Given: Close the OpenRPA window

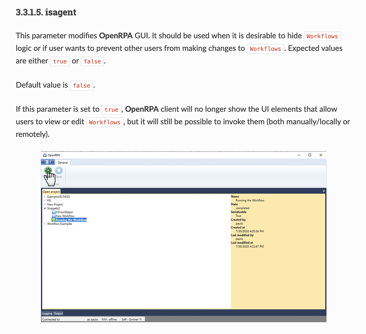Looking at the screenshot, I should pyautogui.click(x=321, y=155).
